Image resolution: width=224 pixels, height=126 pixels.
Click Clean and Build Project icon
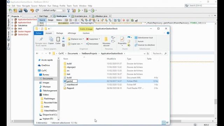click(x=74, y=10)
